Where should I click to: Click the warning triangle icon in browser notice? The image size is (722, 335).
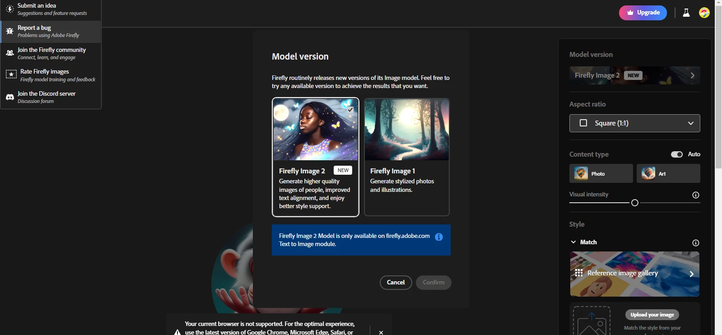(x=177, y=332)
